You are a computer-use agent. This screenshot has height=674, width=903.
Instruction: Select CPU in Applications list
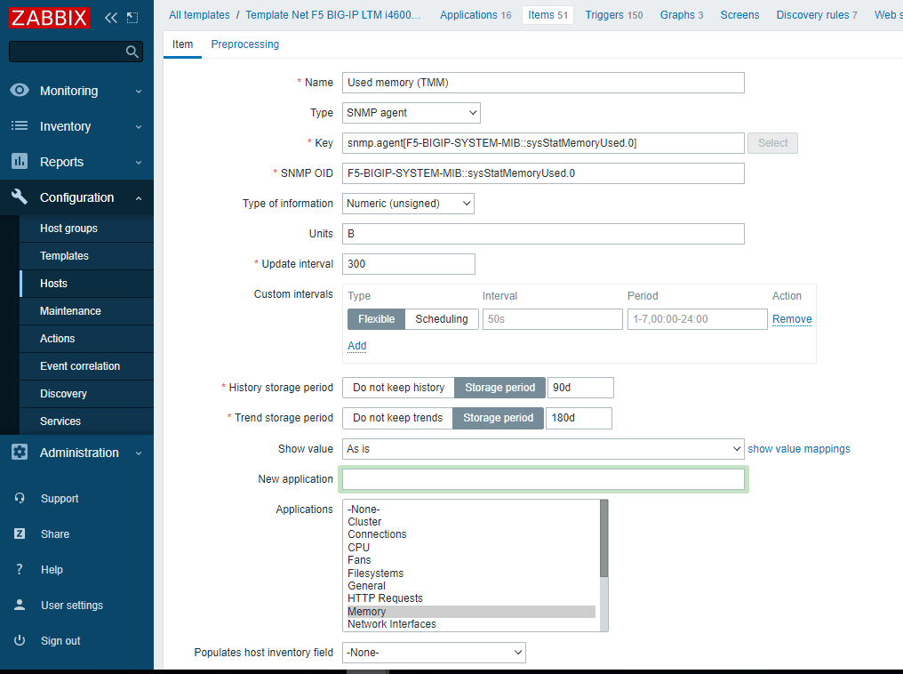coord(471,547)
